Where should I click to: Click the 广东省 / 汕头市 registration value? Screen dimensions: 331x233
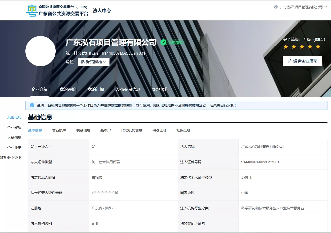104,208
